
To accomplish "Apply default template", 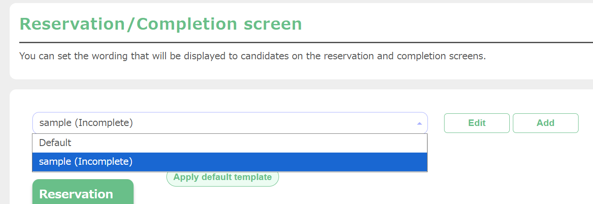I will click(222, 177).
